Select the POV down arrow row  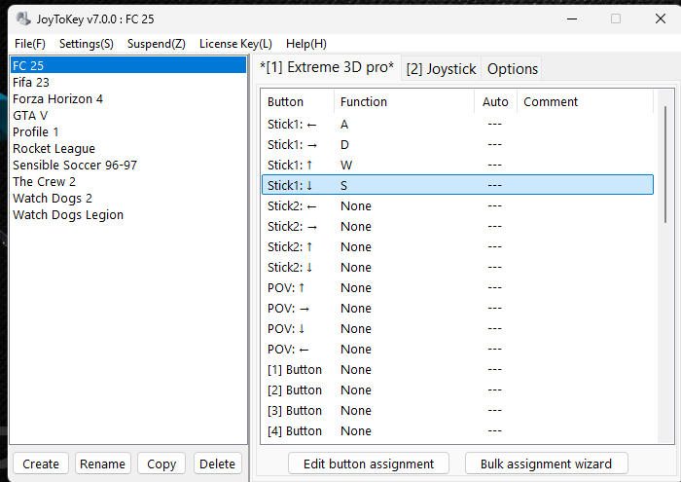point(458,328)
